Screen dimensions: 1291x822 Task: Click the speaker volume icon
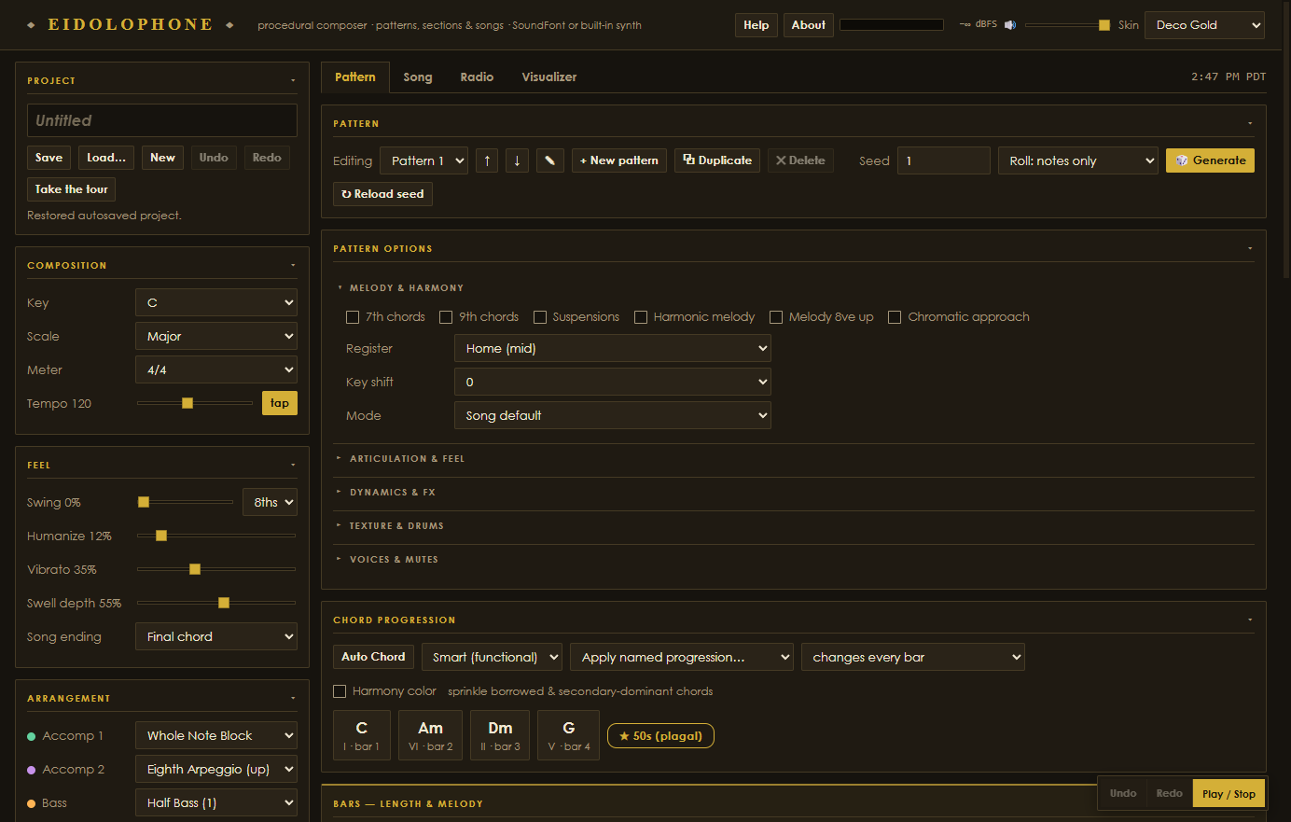click(1010, 25)
